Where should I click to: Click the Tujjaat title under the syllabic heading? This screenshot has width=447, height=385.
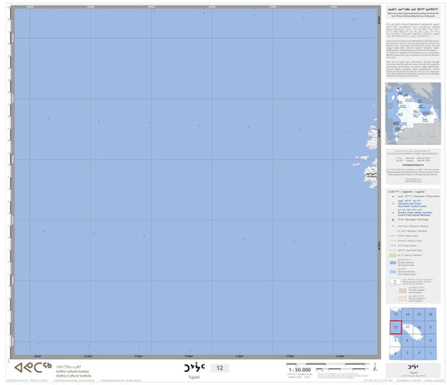195,378
